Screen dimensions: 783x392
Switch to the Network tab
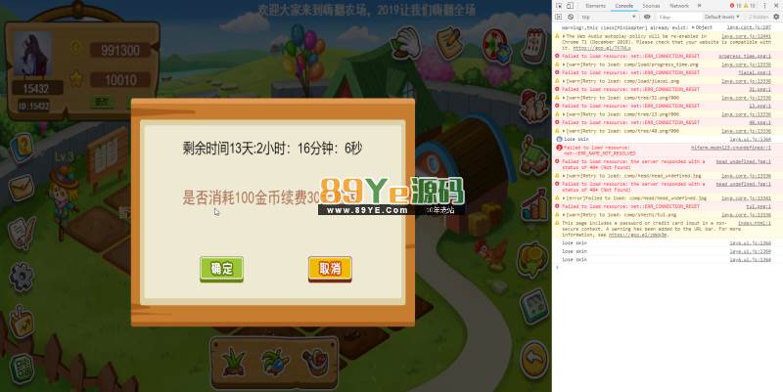679,6
